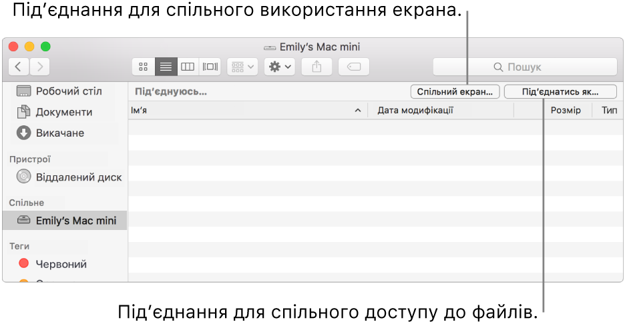Open the gear action menu
625x328 pixels.
[279, 67]
